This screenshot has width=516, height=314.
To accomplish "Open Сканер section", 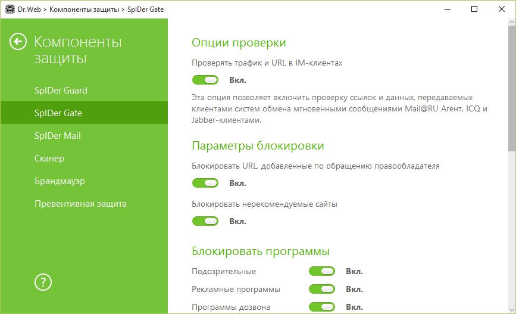I will (85, 158).
